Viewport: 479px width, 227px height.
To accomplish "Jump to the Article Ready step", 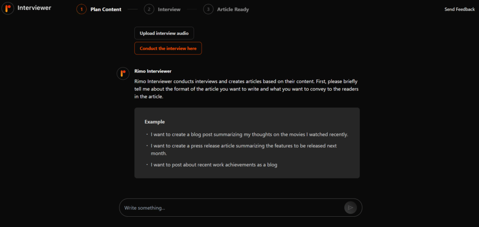I will click(233, 9).
